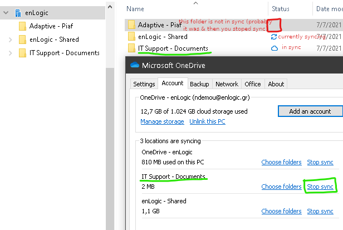Click the enLogic building icon in the tree
The image size is (343, 230).
pyautogui.click(x=18, y=13)
